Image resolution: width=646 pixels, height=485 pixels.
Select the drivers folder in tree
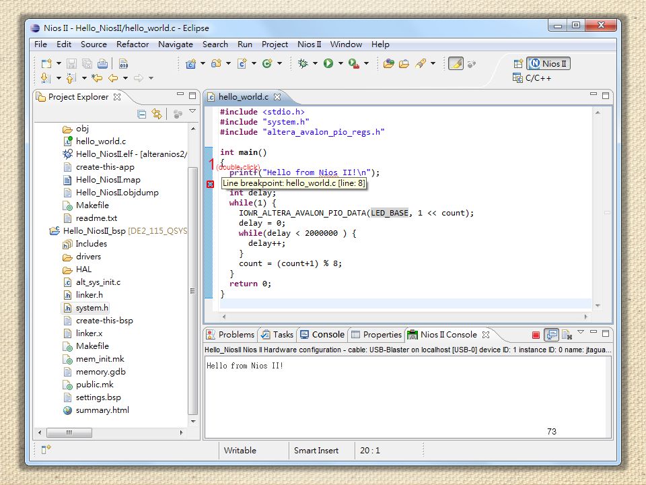(x=82, y=257)
